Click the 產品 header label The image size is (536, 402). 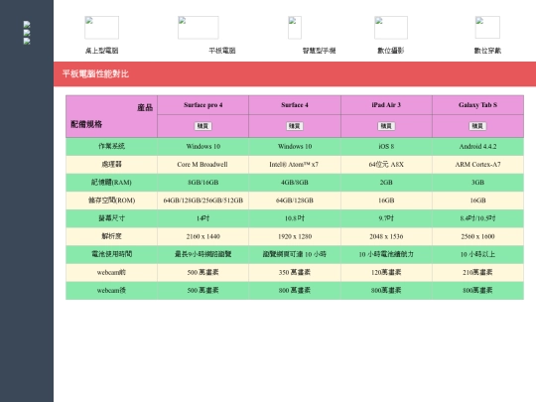coord(145,107)
